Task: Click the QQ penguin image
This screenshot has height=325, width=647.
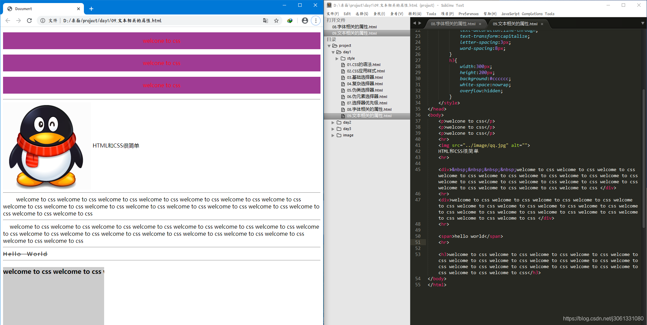Action: [47, 146]
